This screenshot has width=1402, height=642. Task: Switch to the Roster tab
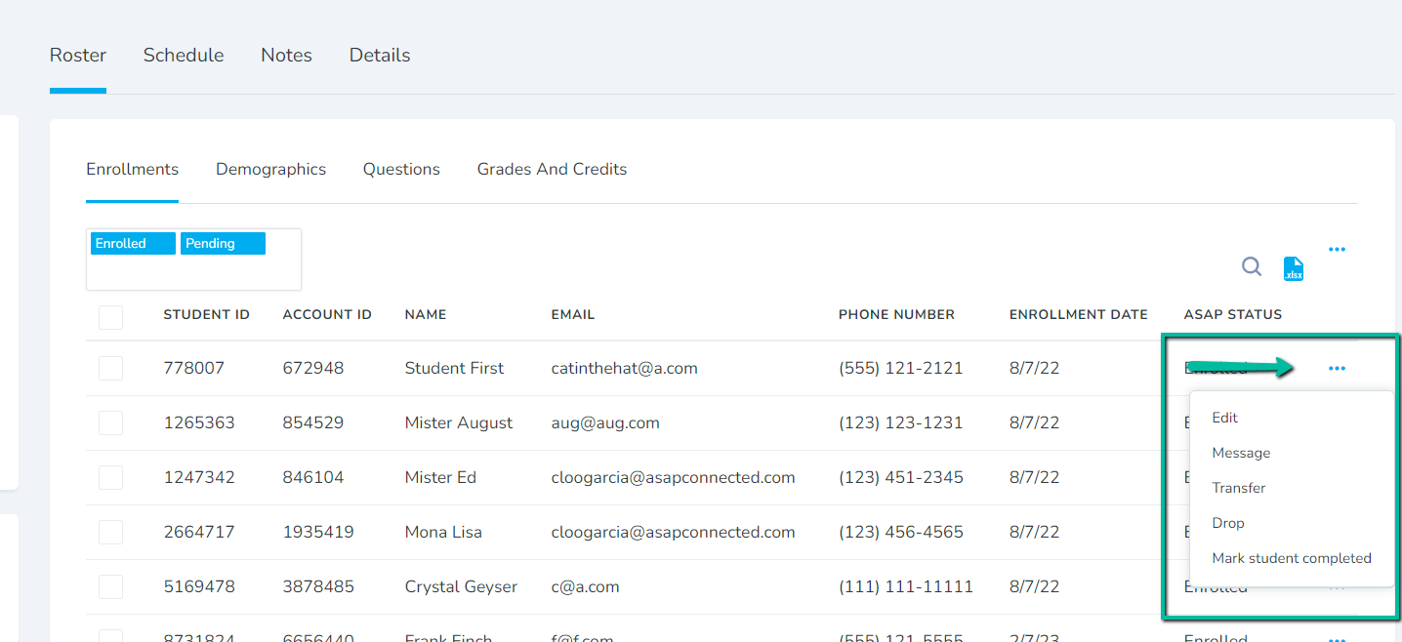click(x=78, y=56)
